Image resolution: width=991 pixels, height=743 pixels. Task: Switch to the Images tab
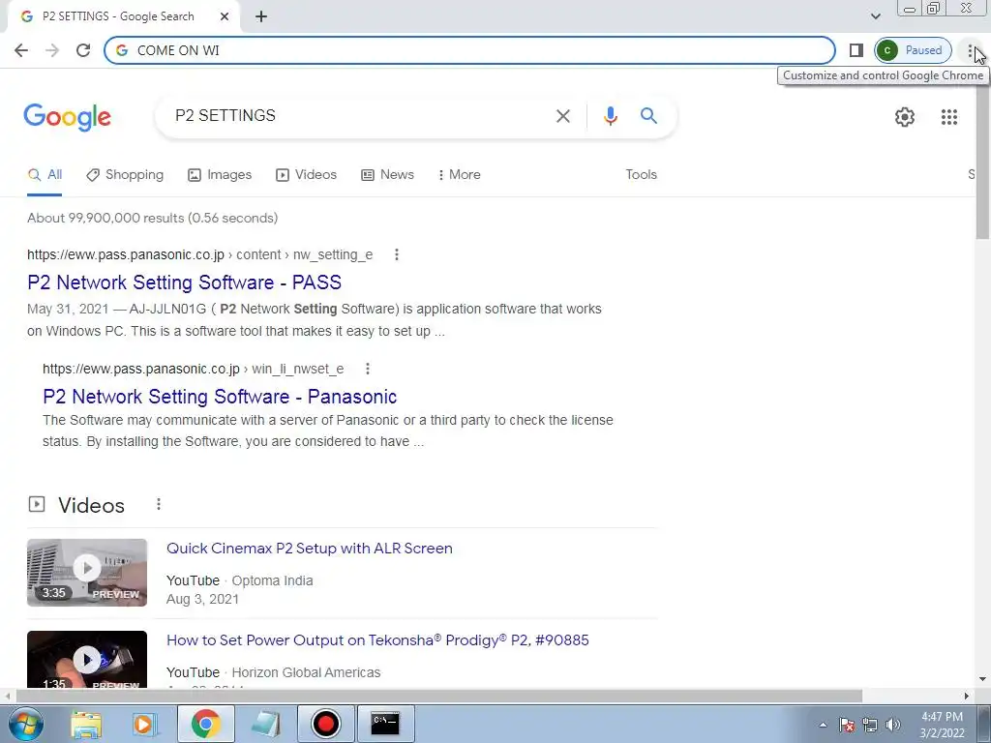220,175
